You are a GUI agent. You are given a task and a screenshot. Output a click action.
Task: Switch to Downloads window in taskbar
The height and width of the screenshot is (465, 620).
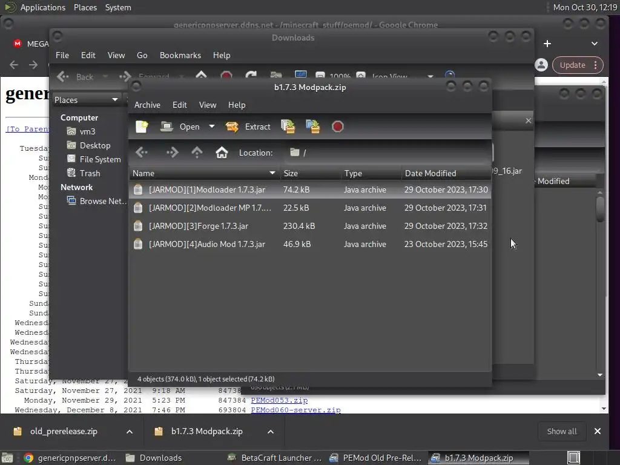[x=154, y=458]
